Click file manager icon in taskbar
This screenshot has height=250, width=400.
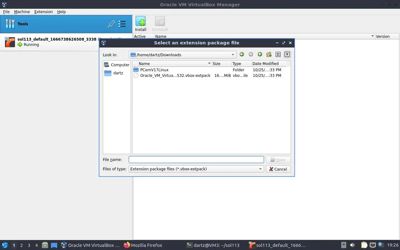45,245
